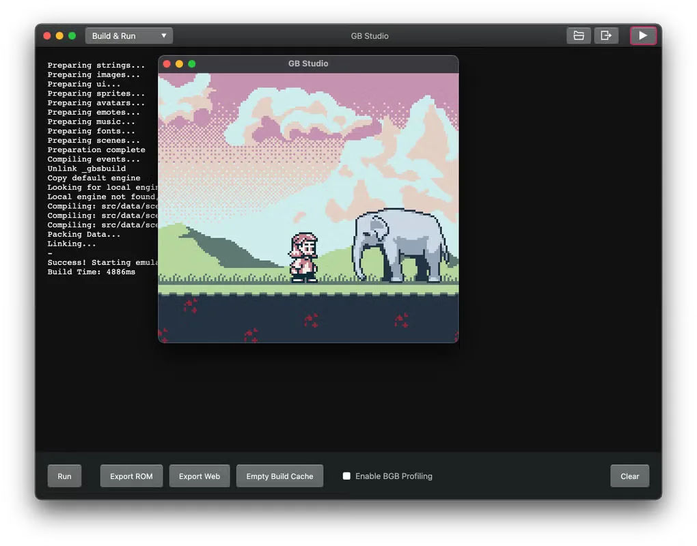Click Empty Build Cache button
The height and width of the screenshot is (546, 697).
(x=279, y=476)
